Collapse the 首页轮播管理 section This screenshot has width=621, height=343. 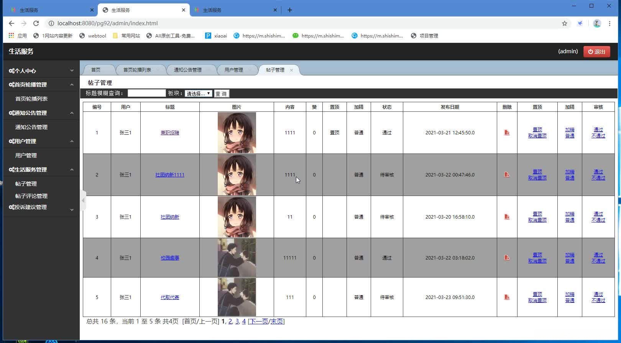click(x=41, y=85)
